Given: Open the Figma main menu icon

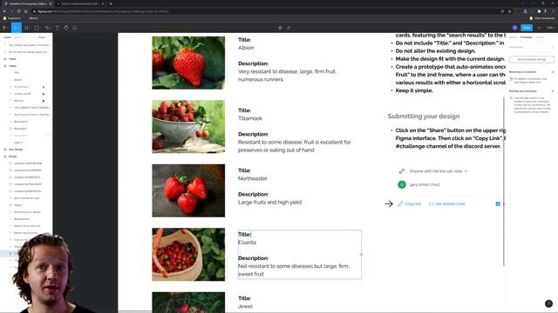Looking at the screenshot, I should click(x=4, y=28).
